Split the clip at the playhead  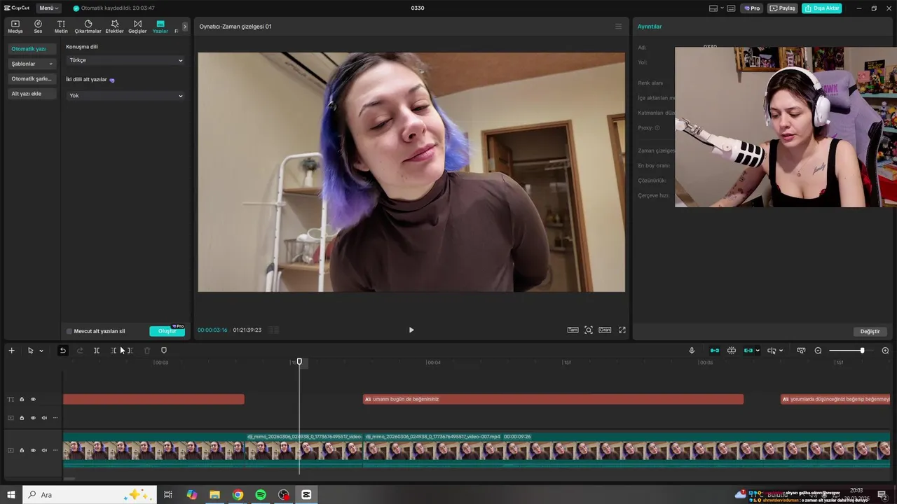[x=97, y=351]
